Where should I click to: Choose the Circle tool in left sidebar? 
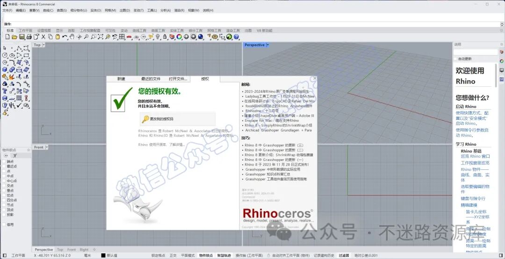coord(5,55)
